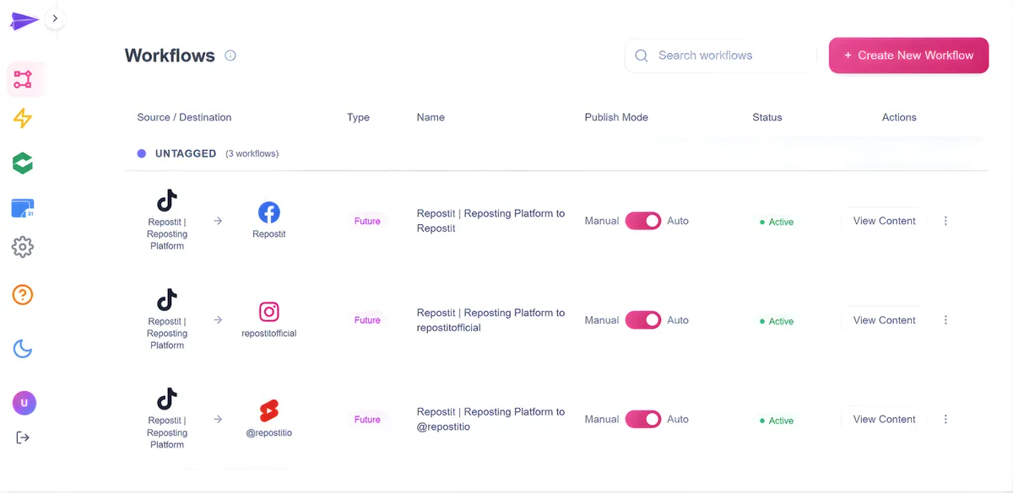The image size is (1013, 493).
Task: Click the Instagram repostitofficial destination icon
Action: point(269,312)
